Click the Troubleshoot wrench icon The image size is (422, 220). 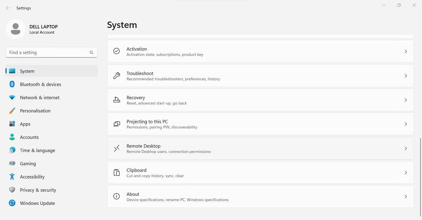(x=116, y=75)
